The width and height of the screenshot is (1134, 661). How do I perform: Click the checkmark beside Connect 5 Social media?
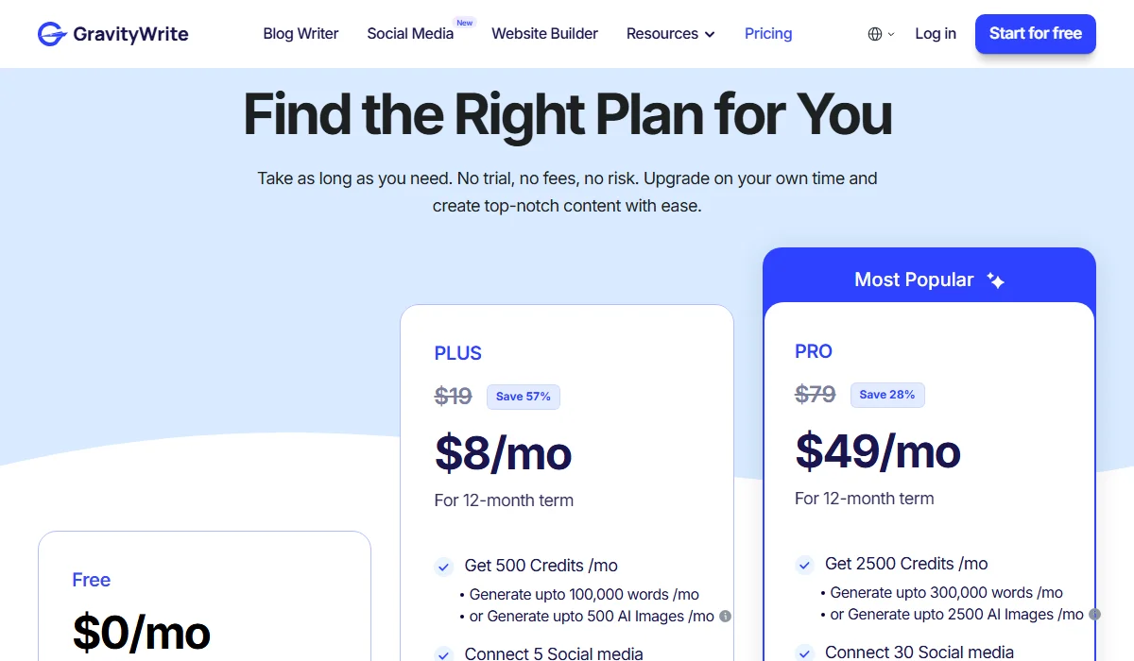tap(443, 653)
